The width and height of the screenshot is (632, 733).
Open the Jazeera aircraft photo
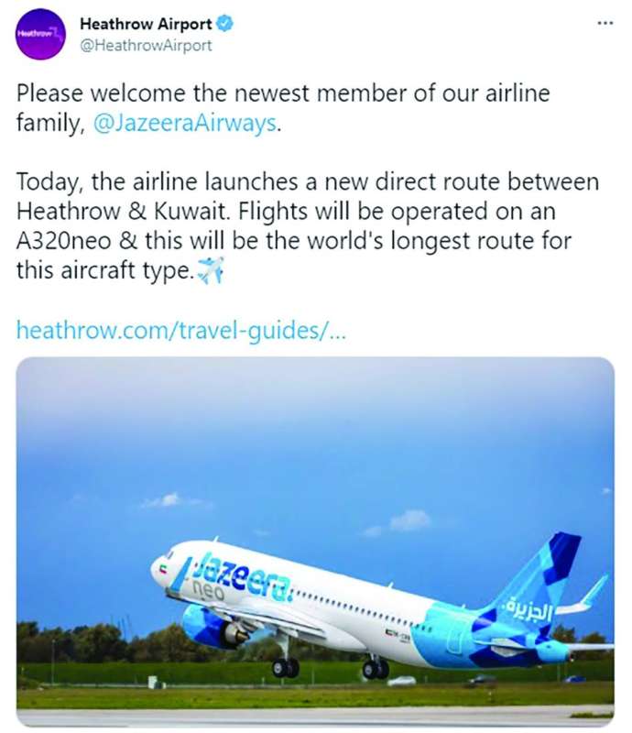point(315,541)
